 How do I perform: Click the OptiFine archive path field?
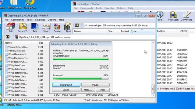coord(43,37)
